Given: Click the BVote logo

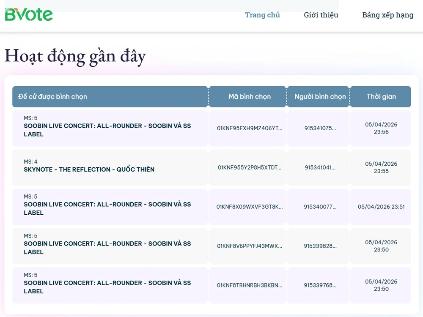Looking at the screenshot, I should click(29, 15).
